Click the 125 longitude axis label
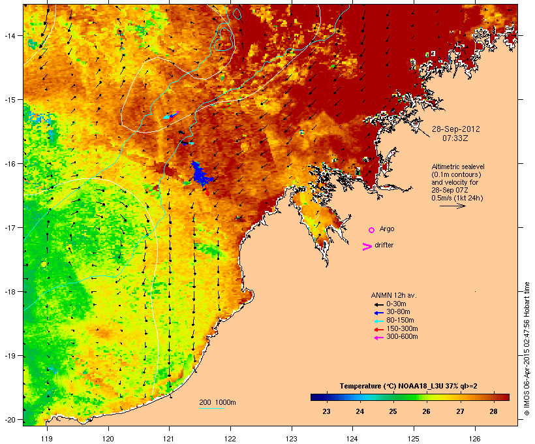 414,439
